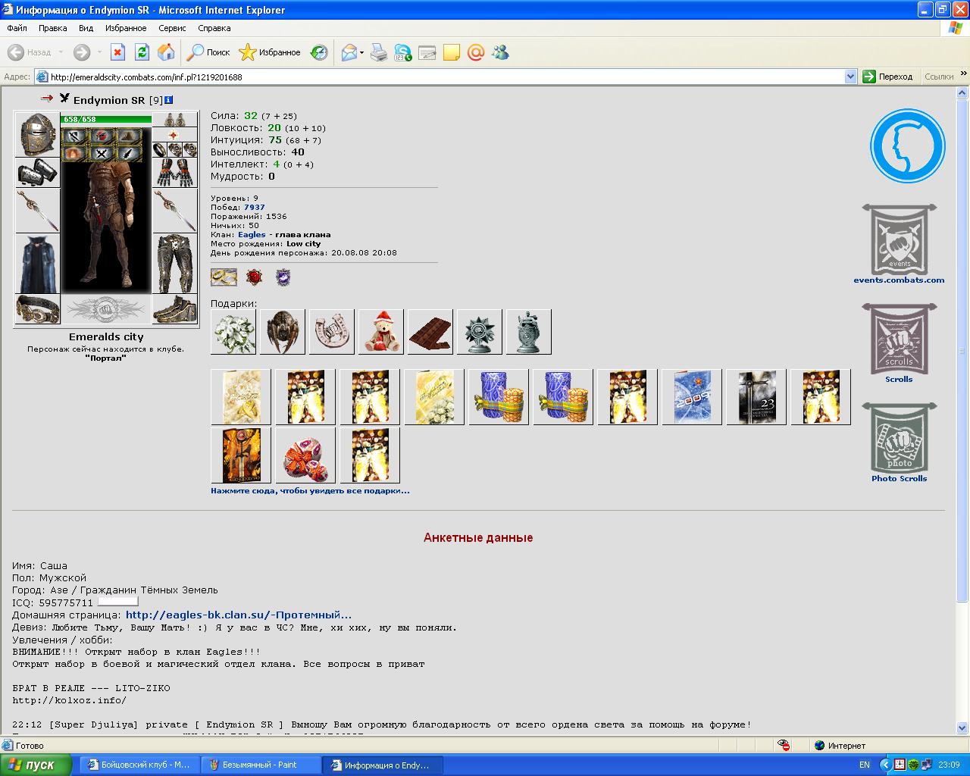
Task: Click the Eagles clan emblem by the nickname
Action: pos(64,99)
